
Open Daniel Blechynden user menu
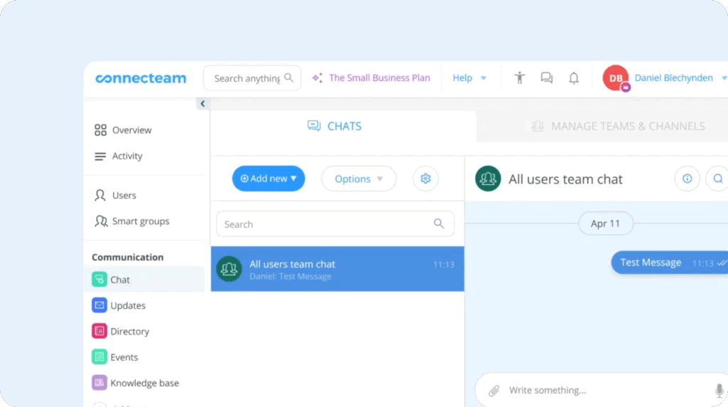(680, 78)
